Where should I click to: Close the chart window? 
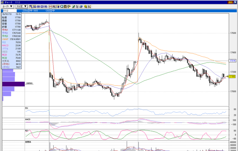click(235, 2)
